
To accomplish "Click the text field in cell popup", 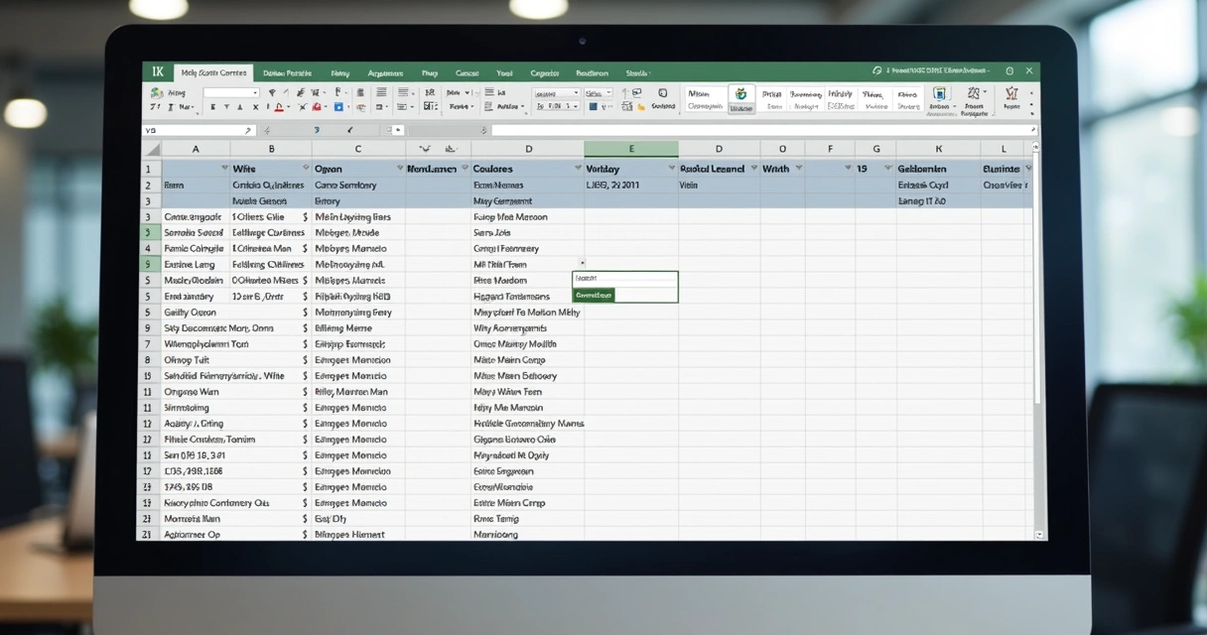I will tap(625, 279).
